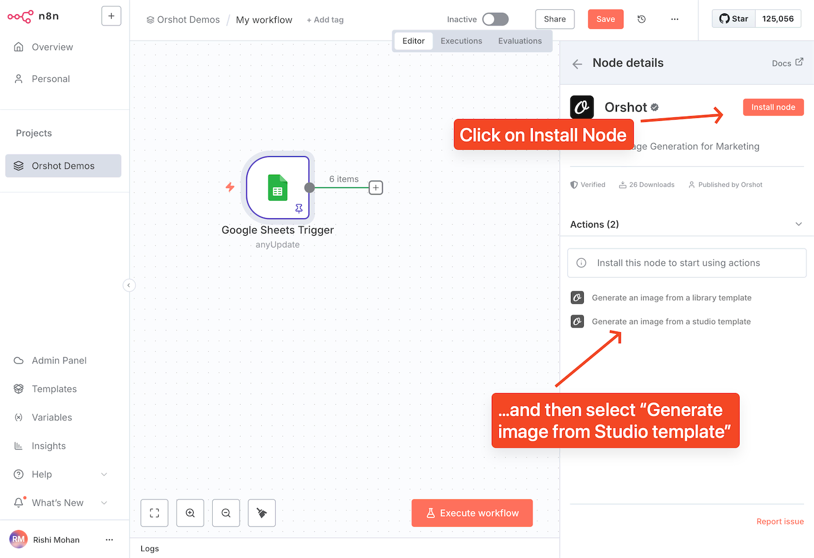Click the Verified shield label
The height and width of the screenshot is (558, 814).
pos(588,185)
